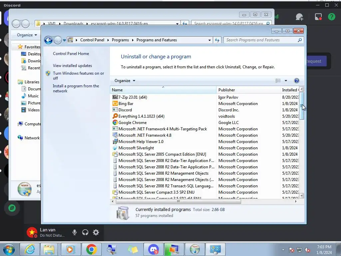
Task: Open Discord Explore compass icon
Action: pyautogui.click(x=12, y=208)
